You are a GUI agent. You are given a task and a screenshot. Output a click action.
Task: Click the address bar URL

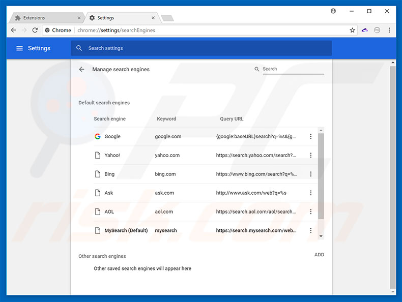point(204,31)
